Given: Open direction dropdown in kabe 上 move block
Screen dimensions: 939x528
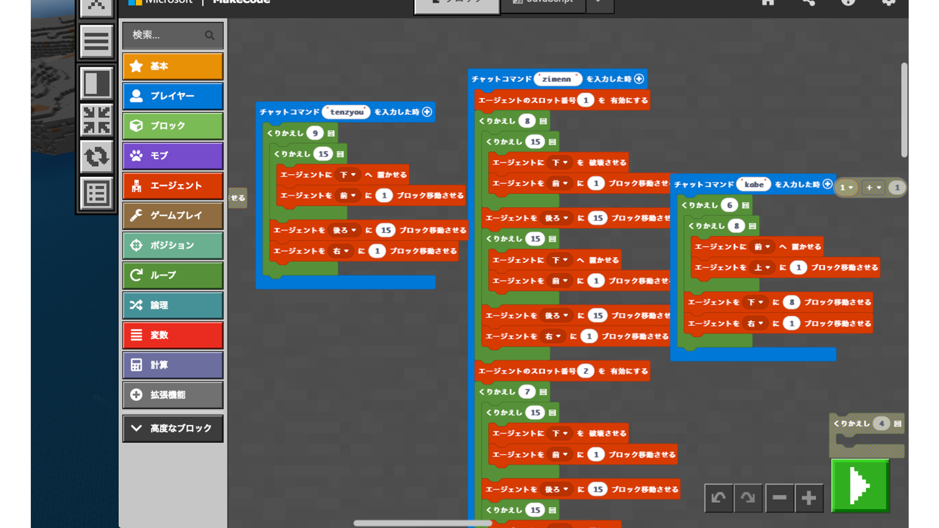Looking at the screenshot, I should click(762, 267).
